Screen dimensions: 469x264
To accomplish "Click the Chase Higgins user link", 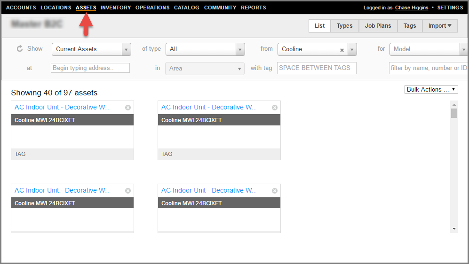I will 412,8.
